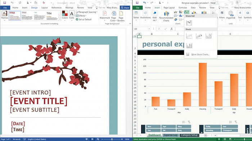Expand the style set gallery More arrow

click(60, 19)
